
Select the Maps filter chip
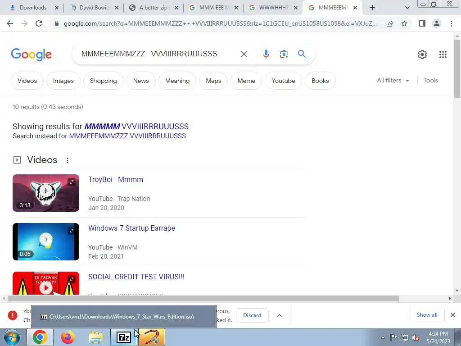[x=213, y=81]
